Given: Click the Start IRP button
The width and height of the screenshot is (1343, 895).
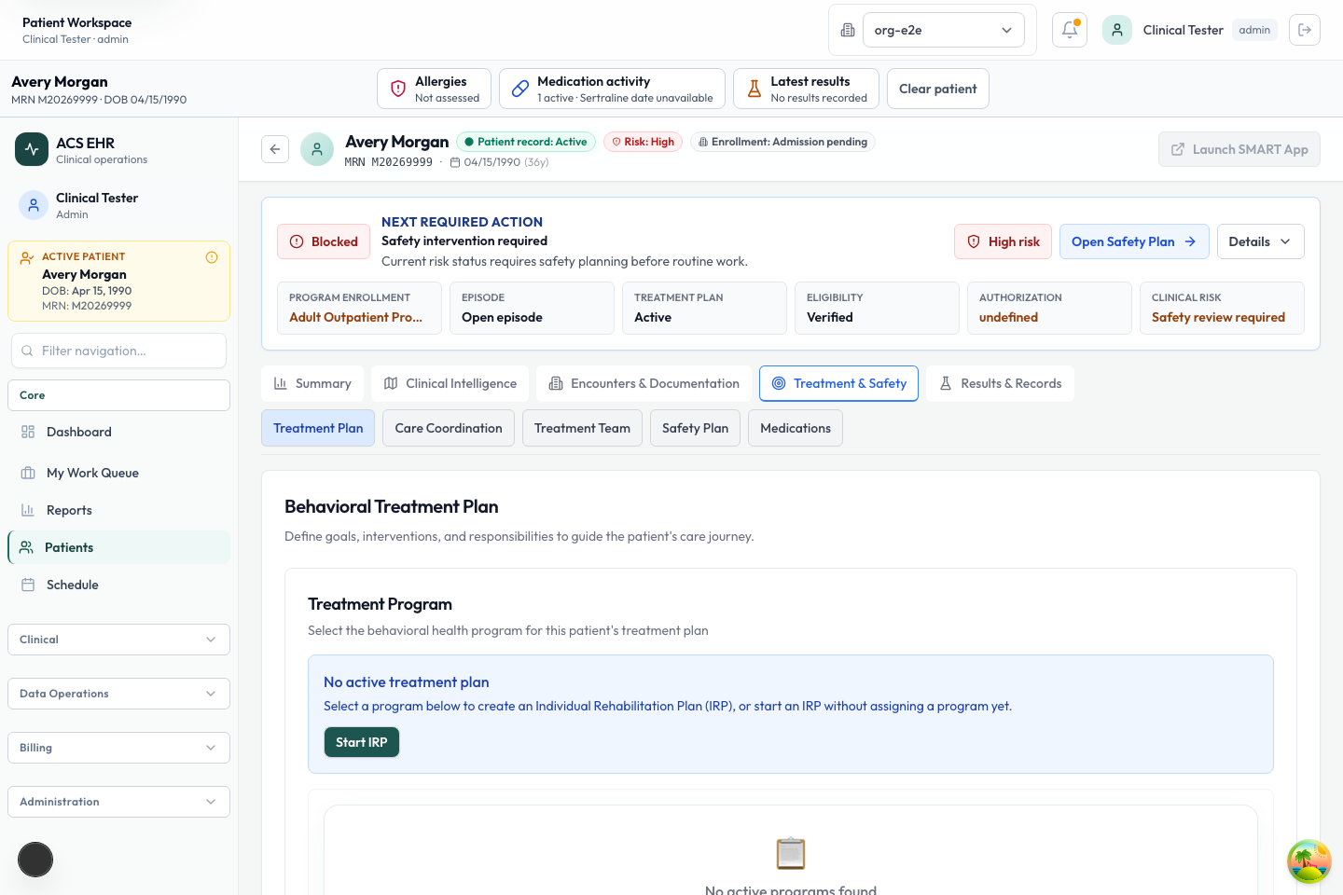Looking at the screenshot, I should point(362,742).
